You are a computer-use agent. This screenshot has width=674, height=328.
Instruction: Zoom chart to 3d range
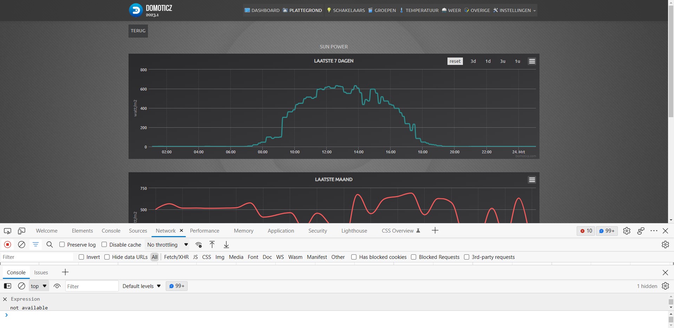pos(473,61)
